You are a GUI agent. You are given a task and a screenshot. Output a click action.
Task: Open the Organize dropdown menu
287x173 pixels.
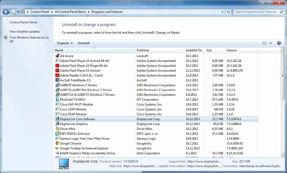pyautogui.click(x=65, y=43)
